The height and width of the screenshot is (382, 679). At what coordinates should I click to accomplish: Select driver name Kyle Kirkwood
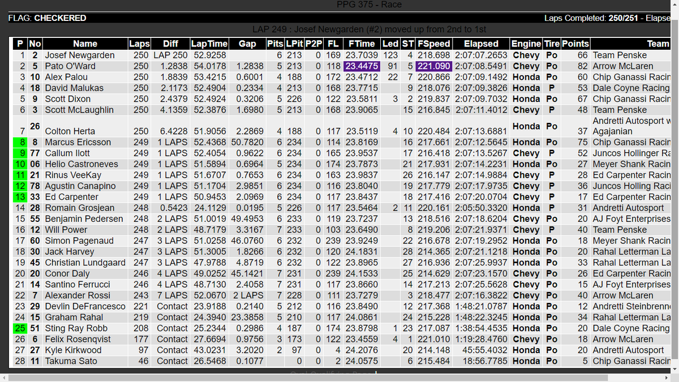tap(74, 350)
